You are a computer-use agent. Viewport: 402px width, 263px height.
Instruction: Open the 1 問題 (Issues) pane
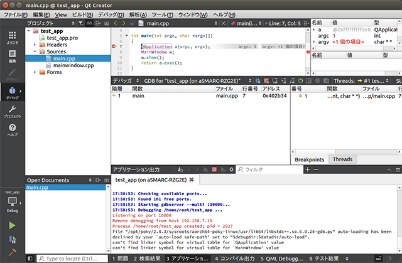(x=120, y=259)
